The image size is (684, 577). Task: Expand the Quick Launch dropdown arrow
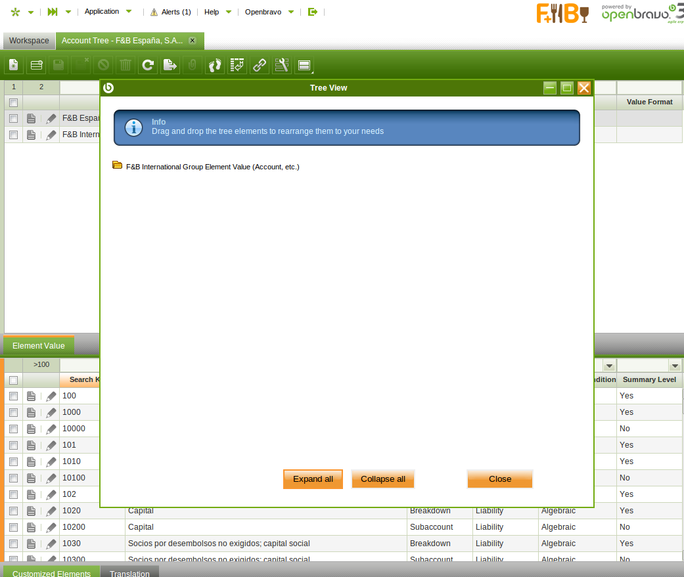[x=68, y=12]
